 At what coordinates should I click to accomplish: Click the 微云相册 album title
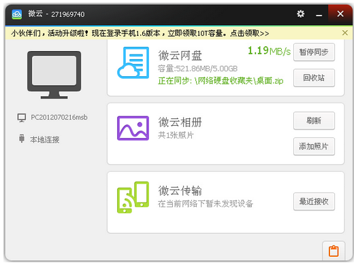coord(180,122)
